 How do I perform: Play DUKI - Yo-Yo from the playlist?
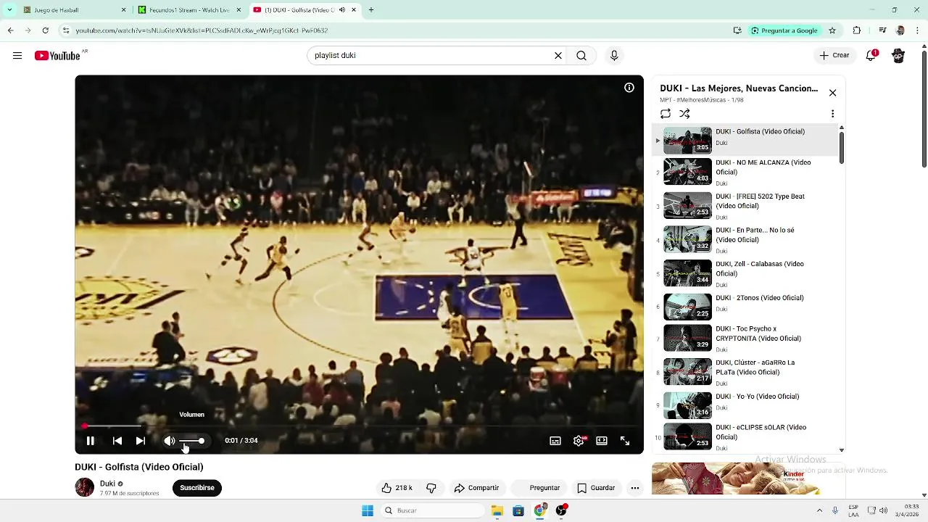(x=745, y=405)
